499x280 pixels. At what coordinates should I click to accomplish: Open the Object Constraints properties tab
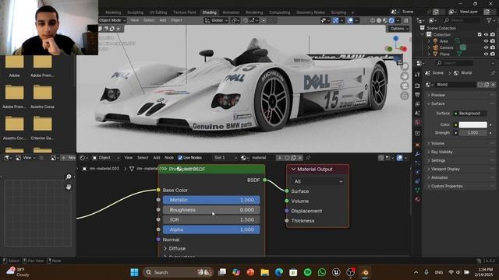(418, 181)
